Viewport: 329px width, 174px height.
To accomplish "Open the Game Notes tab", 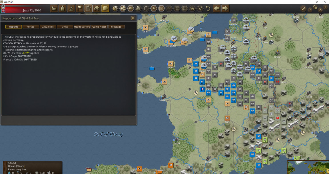I will click(99, 27).
